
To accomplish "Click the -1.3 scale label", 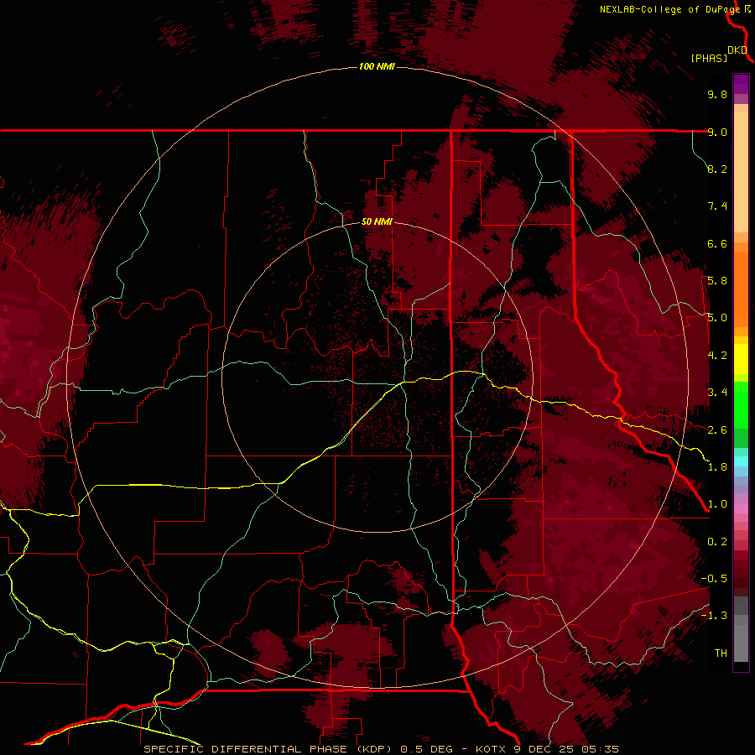I will [x=714, y=616].
